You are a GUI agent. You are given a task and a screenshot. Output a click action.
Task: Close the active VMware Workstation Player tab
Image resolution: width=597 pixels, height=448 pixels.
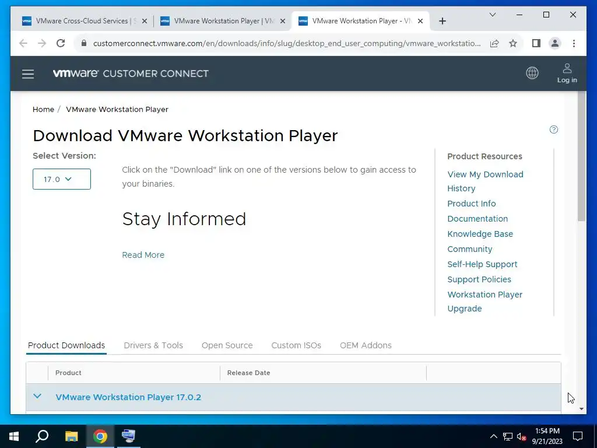(x=420, y=22)
